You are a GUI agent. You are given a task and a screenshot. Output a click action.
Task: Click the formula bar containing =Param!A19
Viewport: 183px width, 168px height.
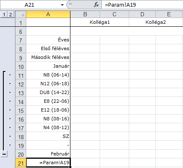click(142, 5)
